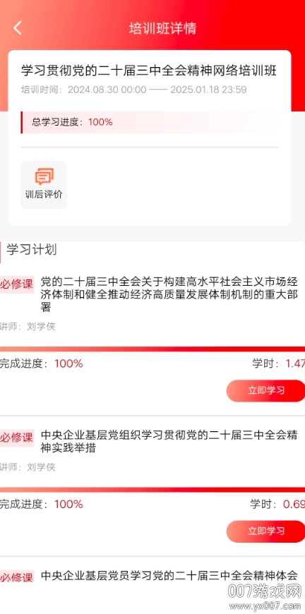Tap the 训后评价 label under the icon
Screen dimensions: 305x614
44,195
